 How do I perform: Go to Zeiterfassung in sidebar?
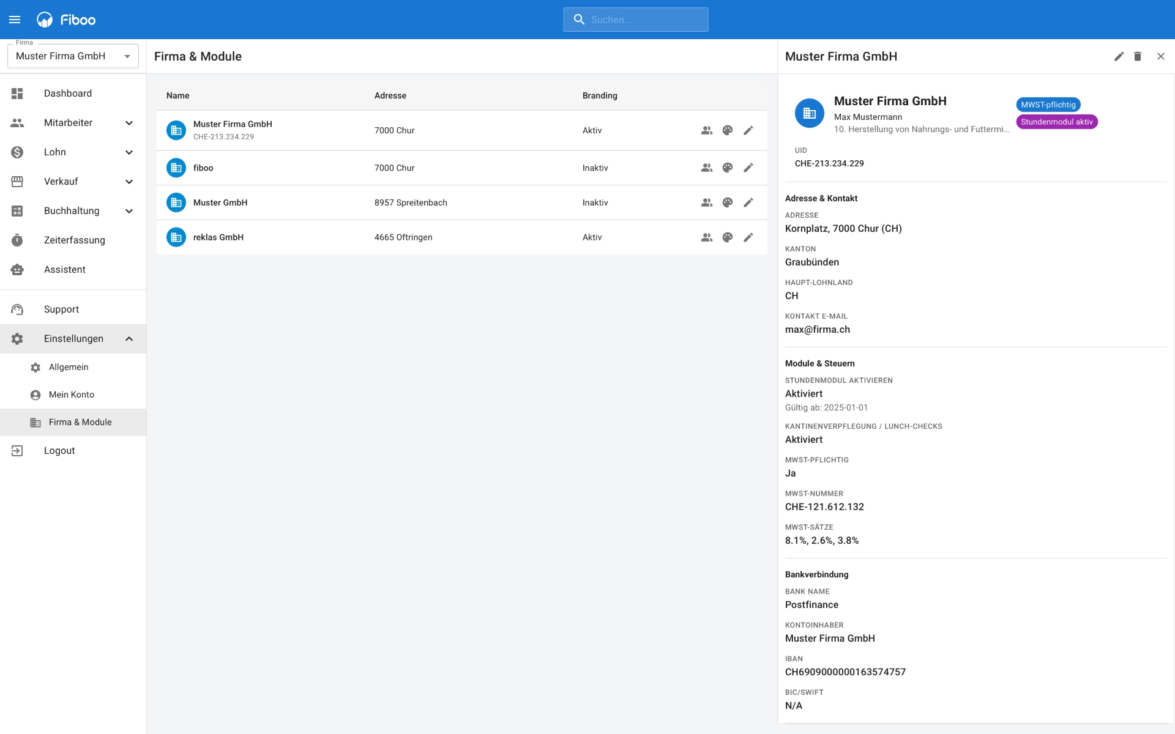coord(74,240)
